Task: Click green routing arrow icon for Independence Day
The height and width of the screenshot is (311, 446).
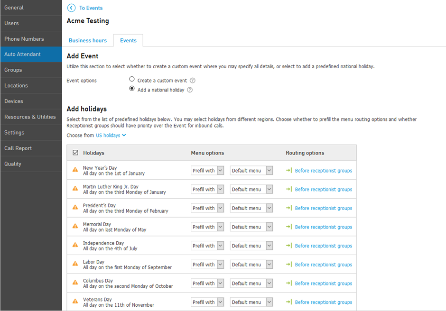Action: click(x=289, y=246)
